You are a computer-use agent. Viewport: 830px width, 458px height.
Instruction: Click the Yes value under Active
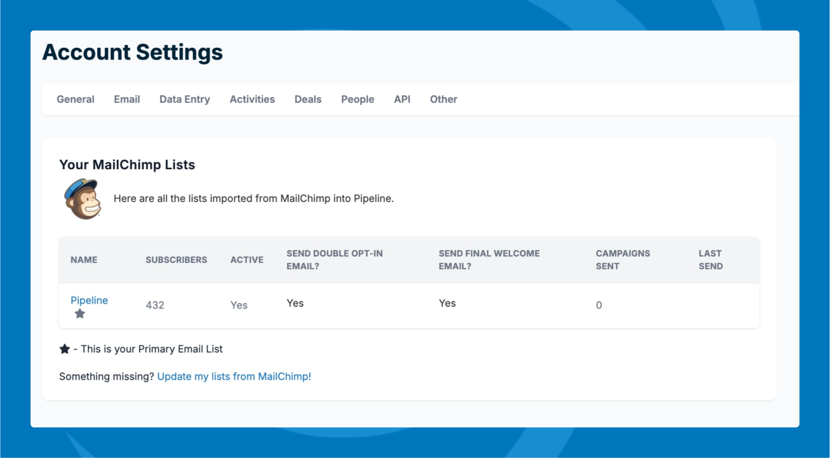(x=239, y=305)
